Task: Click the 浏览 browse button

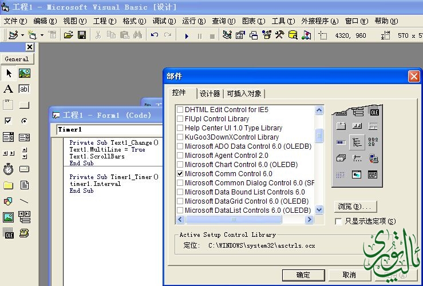Action: click(x=355, y=206)
